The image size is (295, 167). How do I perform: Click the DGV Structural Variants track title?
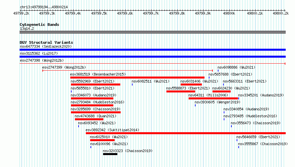point(46,42)
